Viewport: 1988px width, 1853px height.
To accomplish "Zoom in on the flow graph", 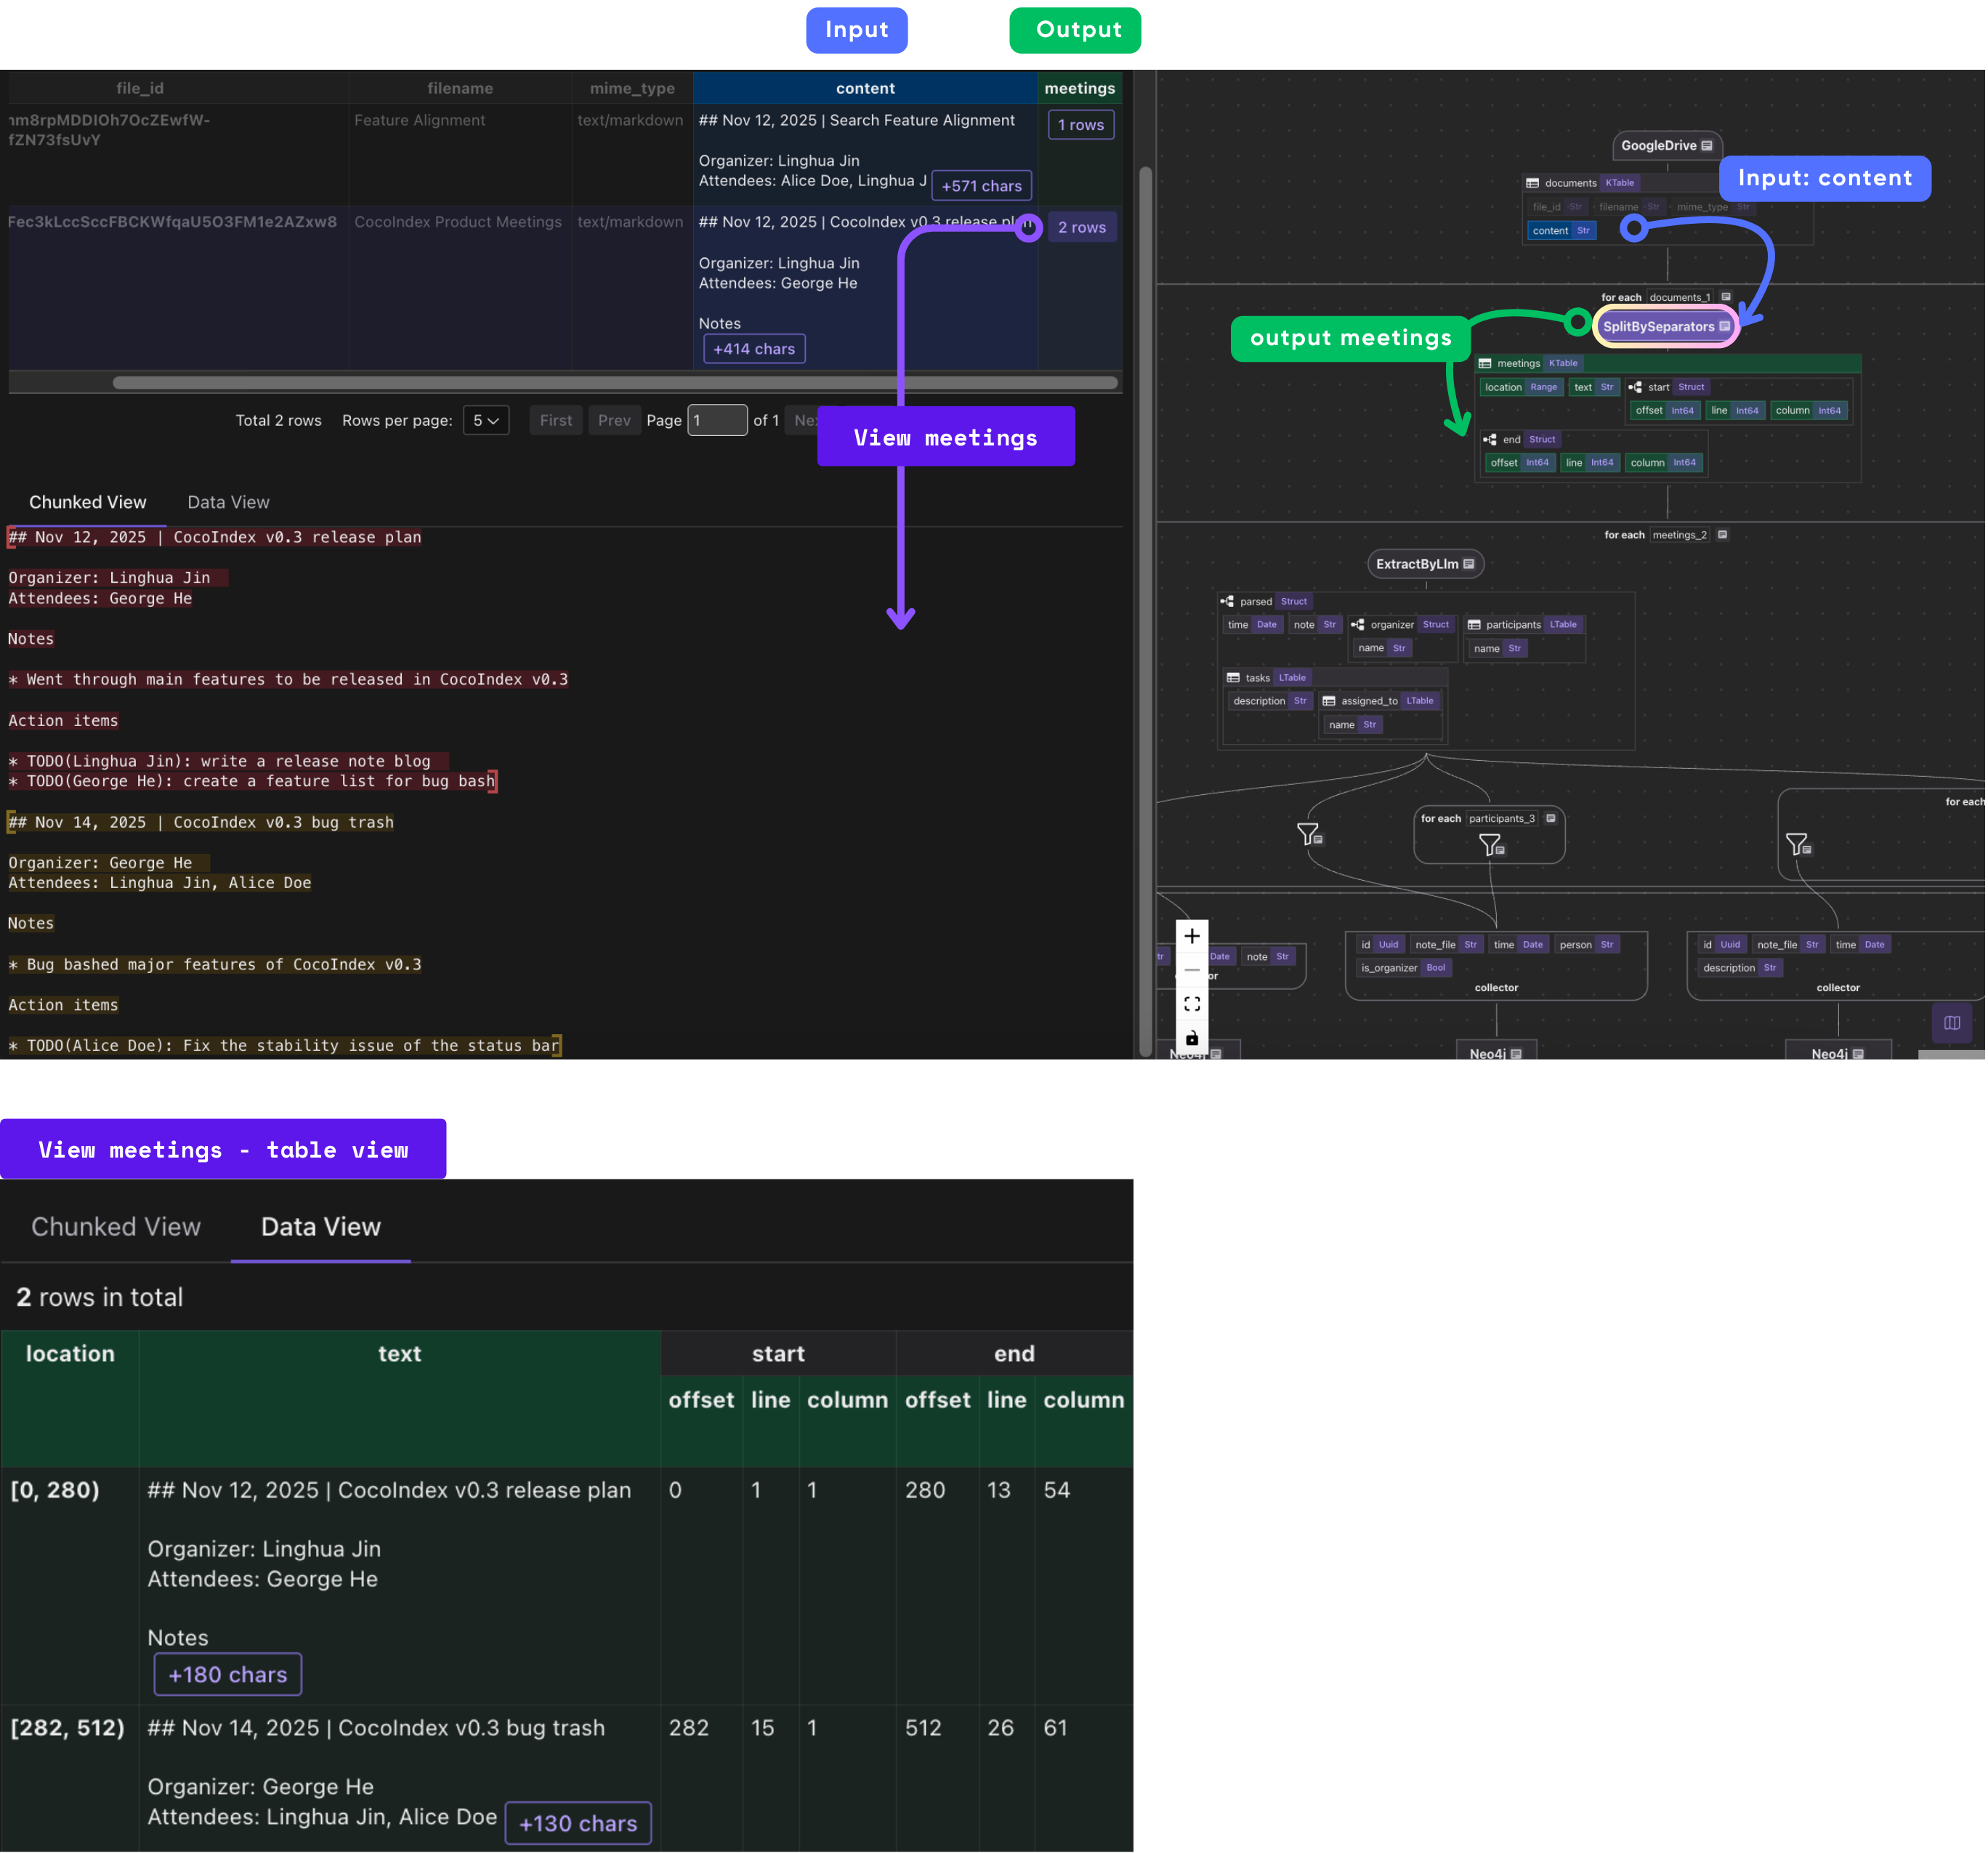I will [1192, 936].
